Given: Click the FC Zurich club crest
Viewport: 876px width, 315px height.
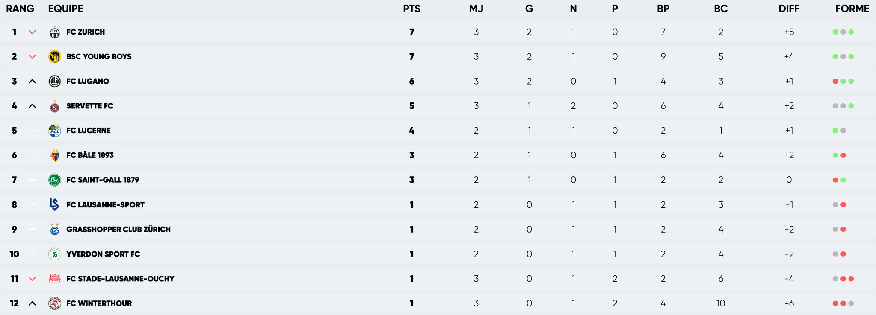Looking at the screenshot, I should (55, 32).
